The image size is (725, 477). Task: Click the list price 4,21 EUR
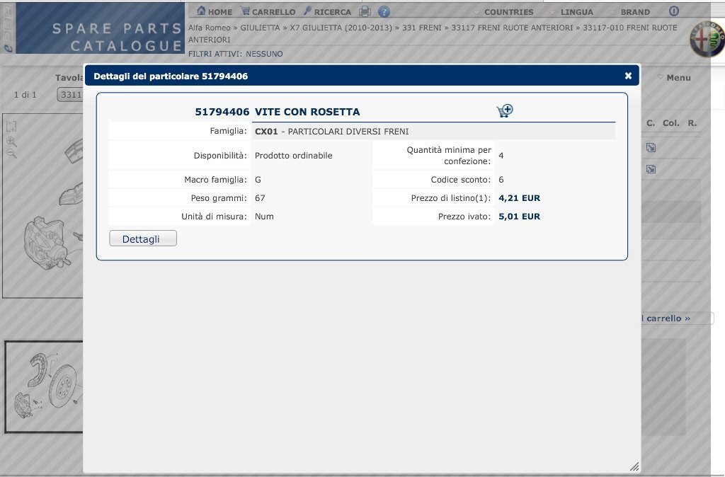(519, 198)
